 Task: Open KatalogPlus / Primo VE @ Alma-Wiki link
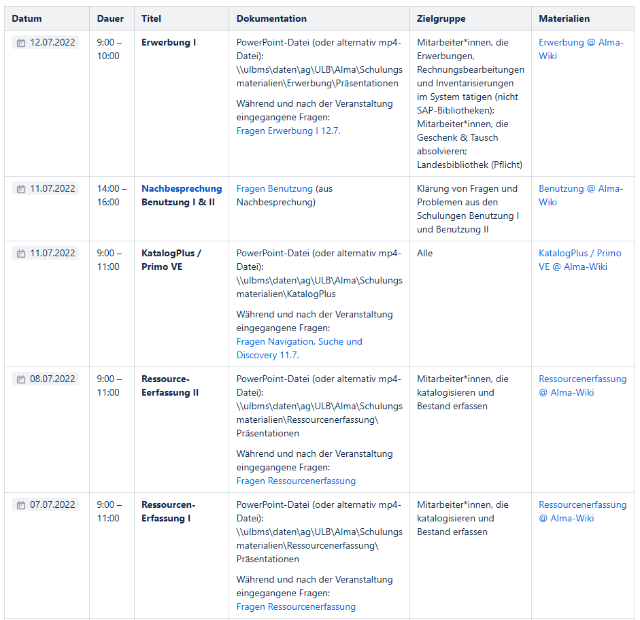tap(579, 253)
